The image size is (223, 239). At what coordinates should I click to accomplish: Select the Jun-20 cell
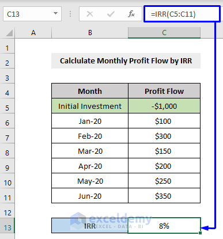pos(90,196)
